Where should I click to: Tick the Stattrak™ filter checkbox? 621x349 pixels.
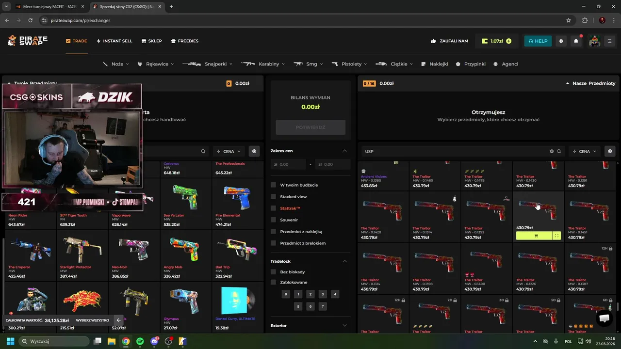click(273, 208)
